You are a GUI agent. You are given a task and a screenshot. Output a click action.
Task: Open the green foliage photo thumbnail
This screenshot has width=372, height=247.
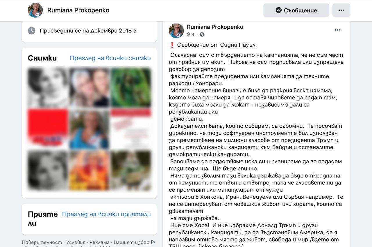click(x=131, y=88)
